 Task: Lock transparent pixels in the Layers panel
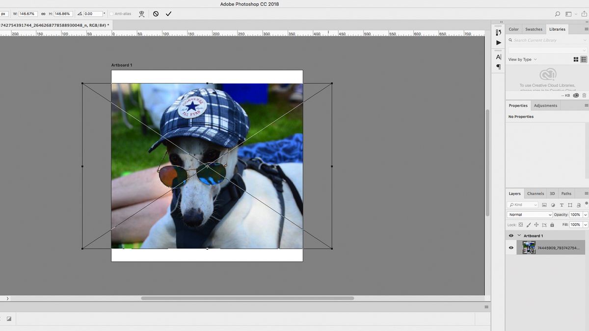pos(520,225)
